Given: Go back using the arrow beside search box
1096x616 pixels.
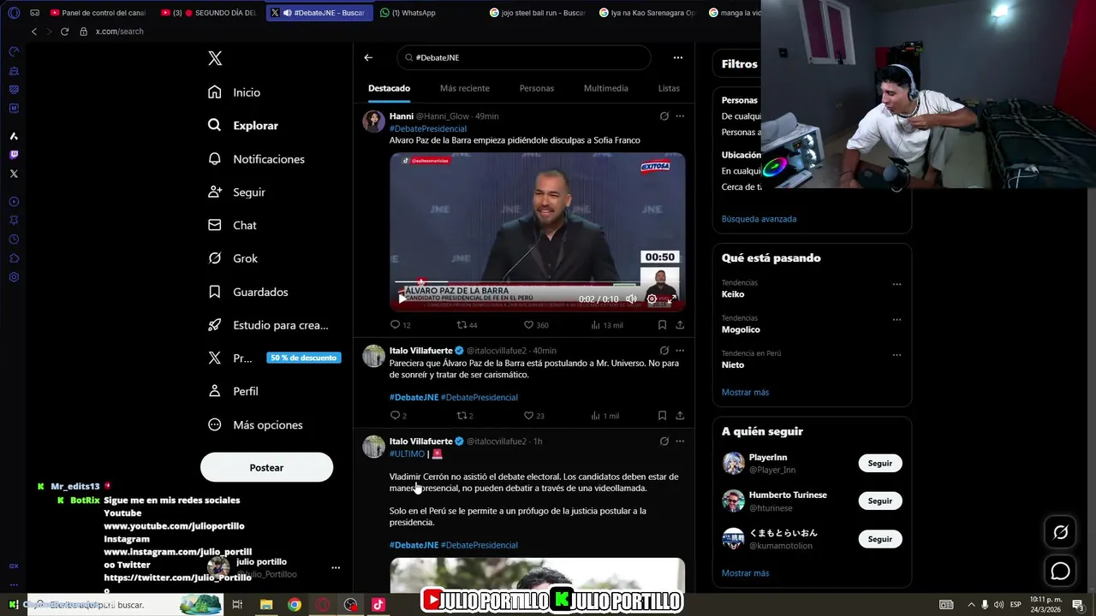Looking at the screenshot, I should pyautogui.click(x=368, y=57).
